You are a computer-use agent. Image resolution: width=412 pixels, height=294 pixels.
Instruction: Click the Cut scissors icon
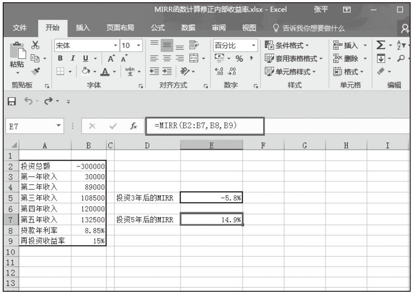click(x=34, y=46)
